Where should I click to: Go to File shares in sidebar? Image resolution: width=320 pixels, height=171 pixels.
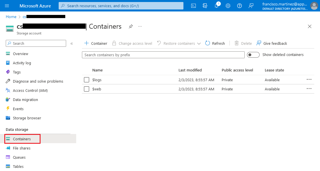(22, 148)
